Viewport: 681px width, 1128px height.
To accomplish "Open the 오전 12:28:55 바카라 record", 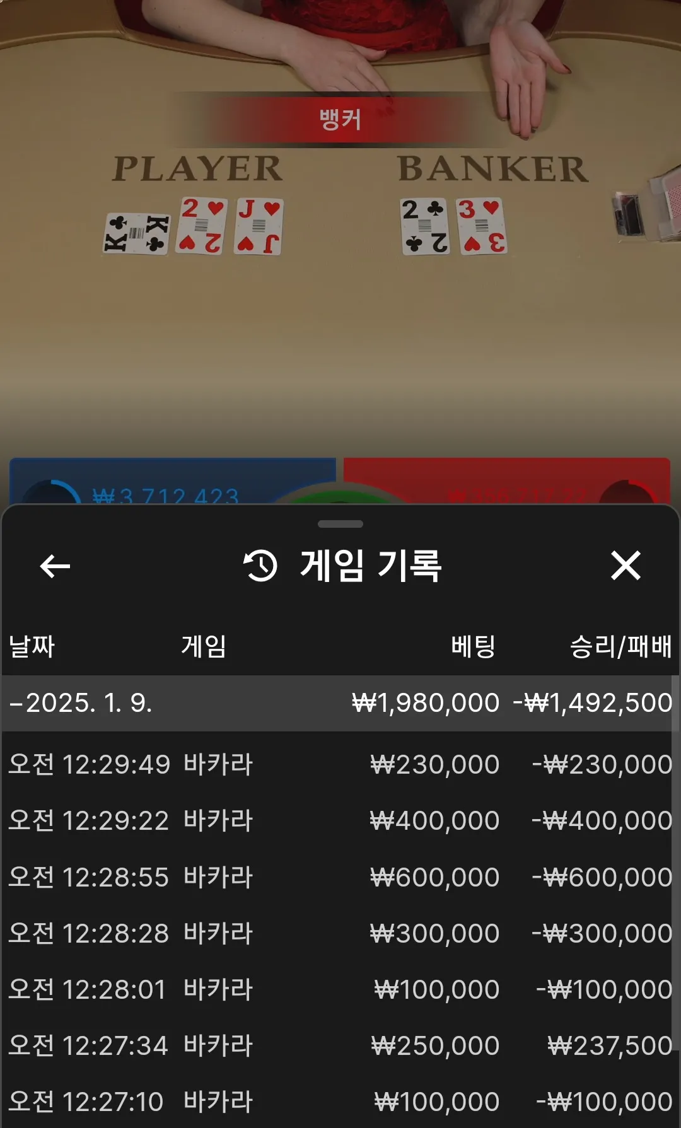I will coord(339,877).
